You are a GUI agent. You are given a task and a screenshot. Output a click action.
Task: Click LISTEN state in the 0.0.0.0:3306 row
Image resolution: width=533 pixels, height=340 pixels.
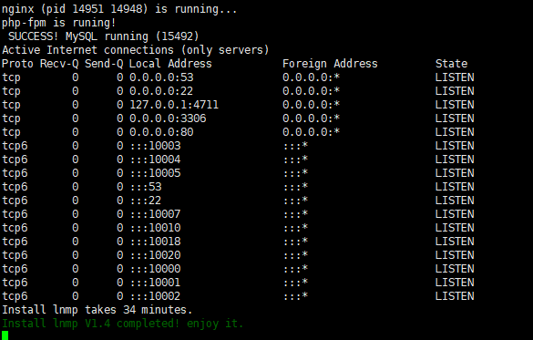455,118
